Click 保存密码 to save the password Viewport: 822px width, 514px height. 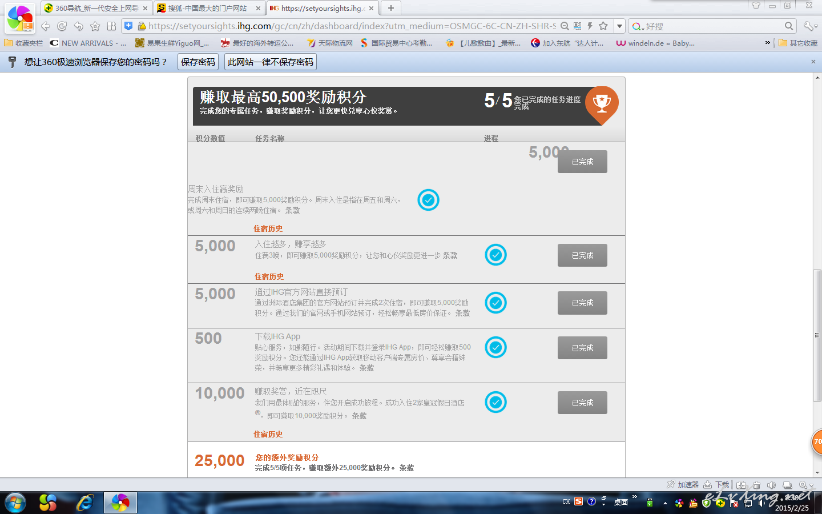[198, 62]
